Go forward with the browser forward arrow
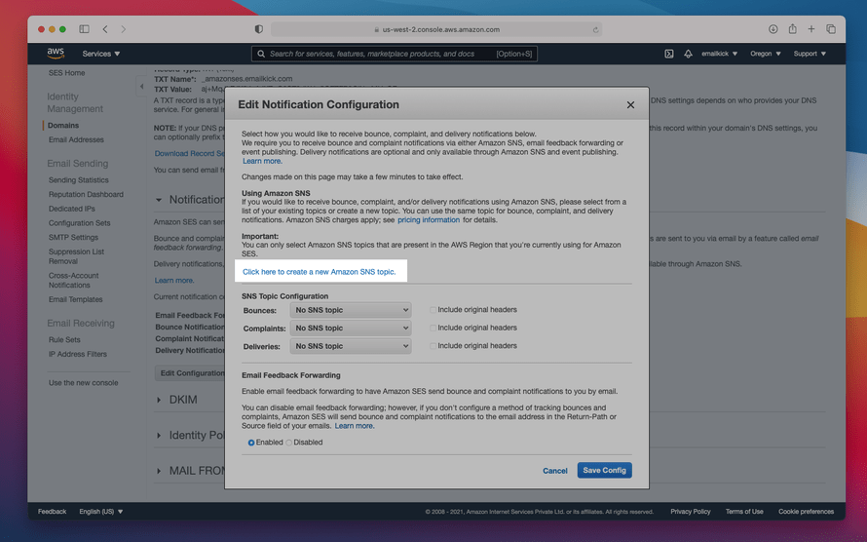The height and width of the screenshot is (542, 867). click(124, 29)
